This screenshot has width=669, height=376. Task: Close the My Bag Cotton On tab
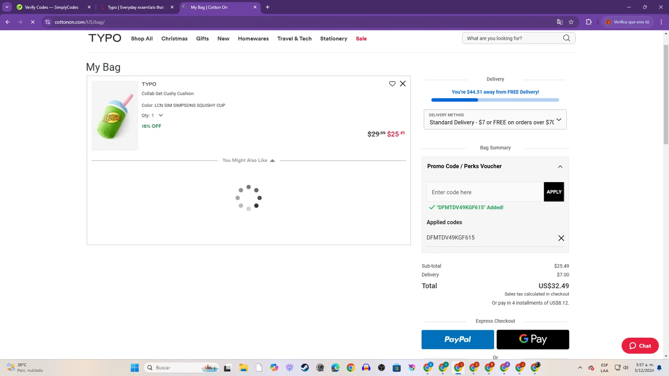point(255,7)
